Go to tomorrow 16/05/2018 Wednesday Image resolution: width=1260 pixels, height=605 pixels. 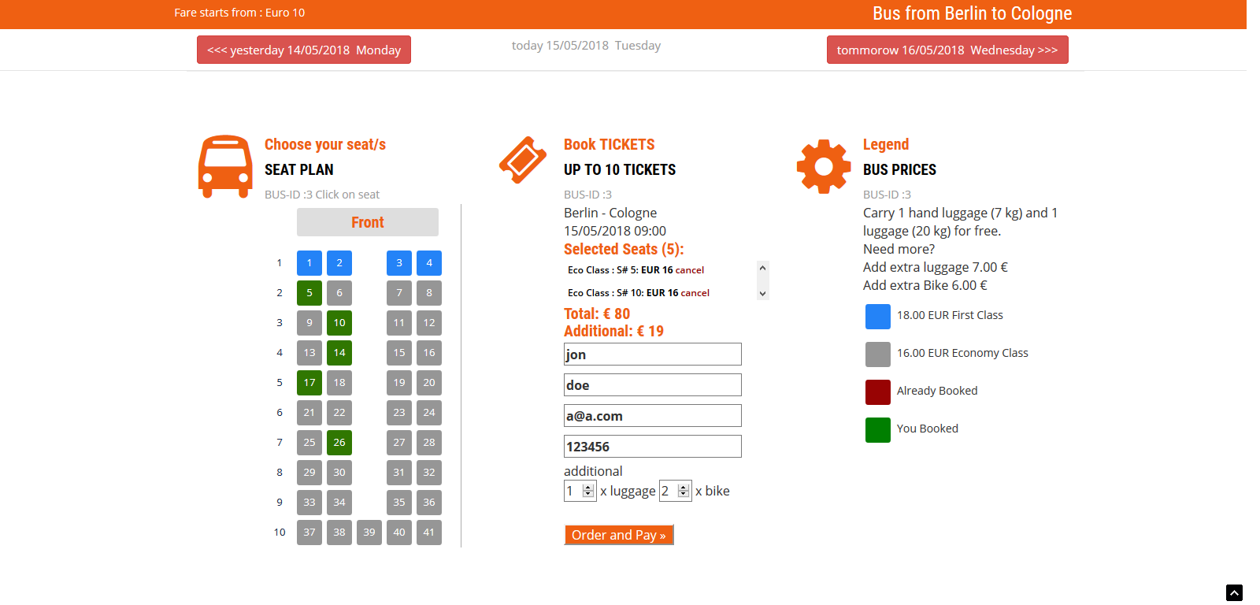pyautogui.click(x=947, y=50)
